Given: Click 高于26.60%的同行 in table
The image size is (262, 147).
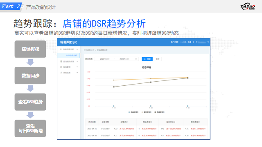Looking at the screenshot, I should pyautogui.click(x=127, y=136).
